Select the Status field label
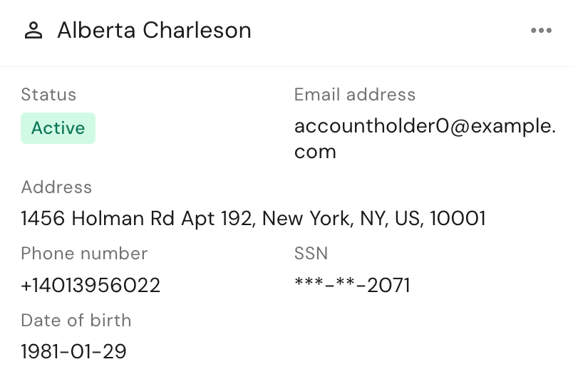 (48, 95)
